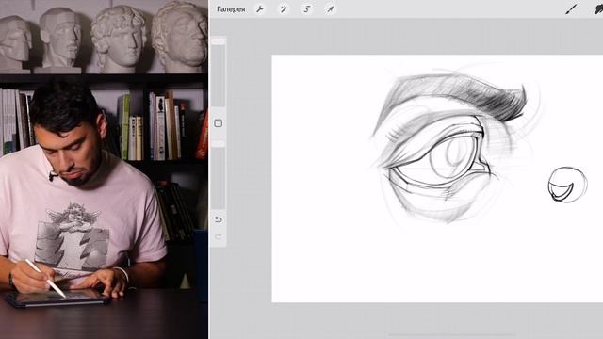Open the Галерея gallery view

[231, 9]
